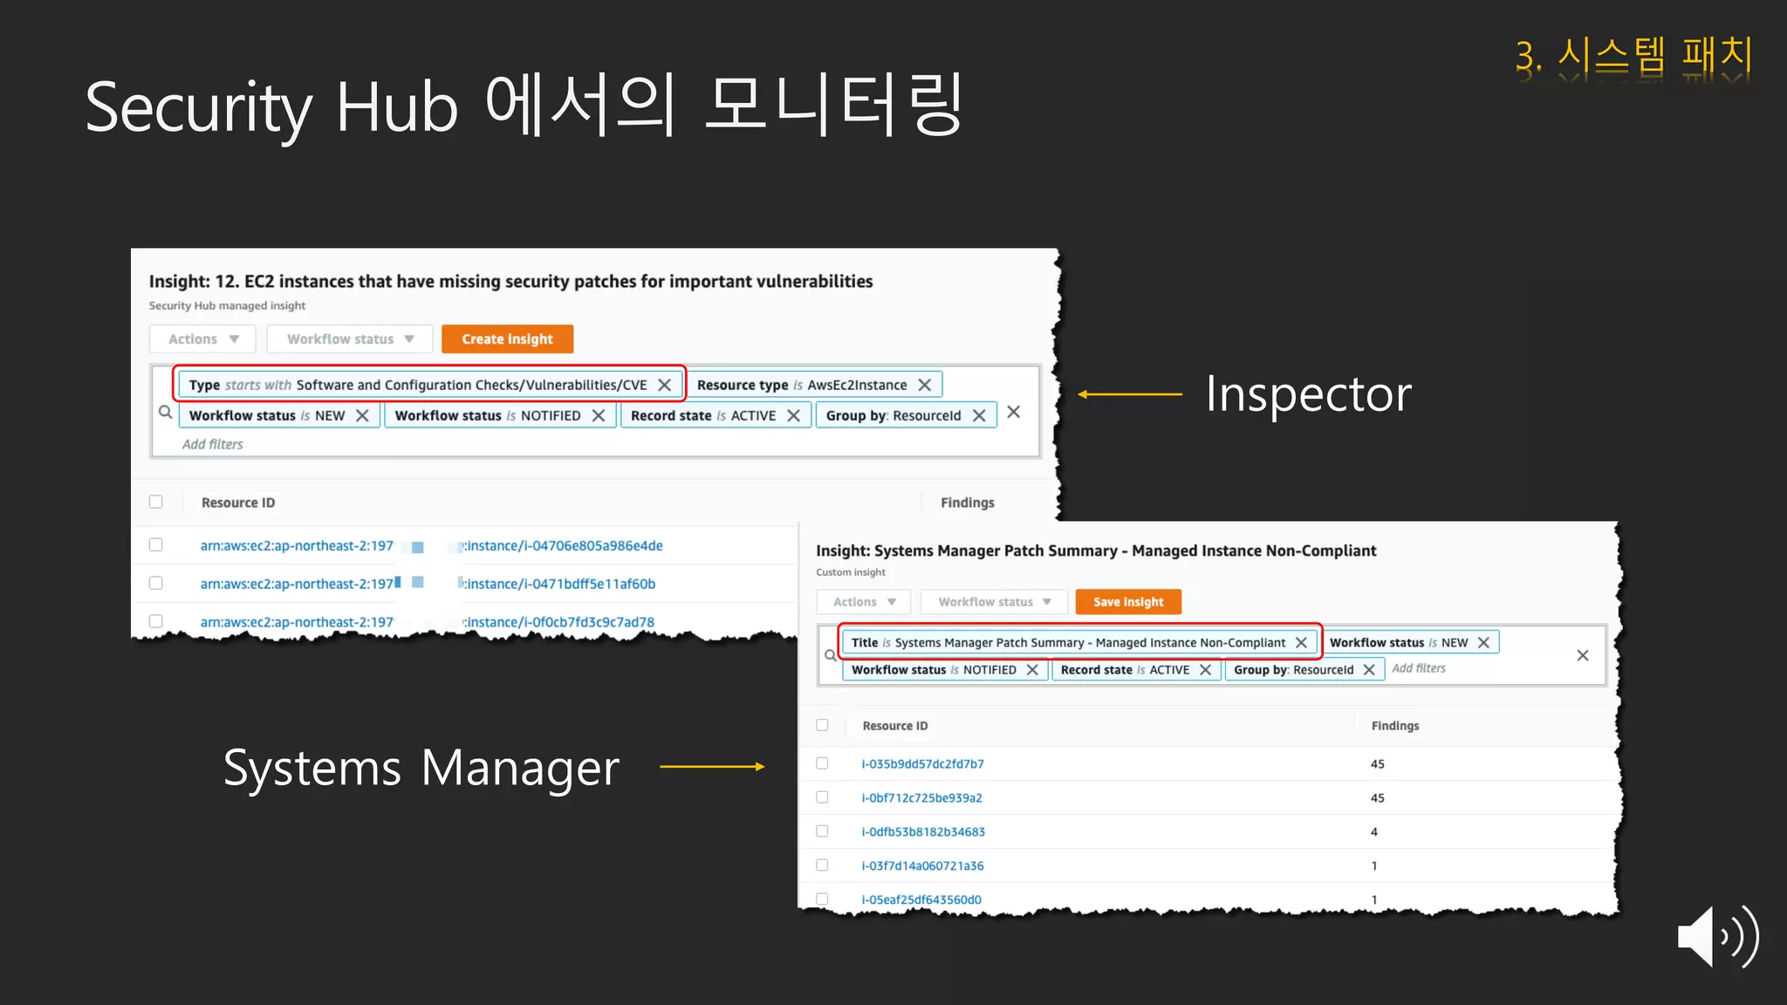Play the slide audio speaker icon
This screenshot has height=1005, width=1787.
pos(1717,936)
